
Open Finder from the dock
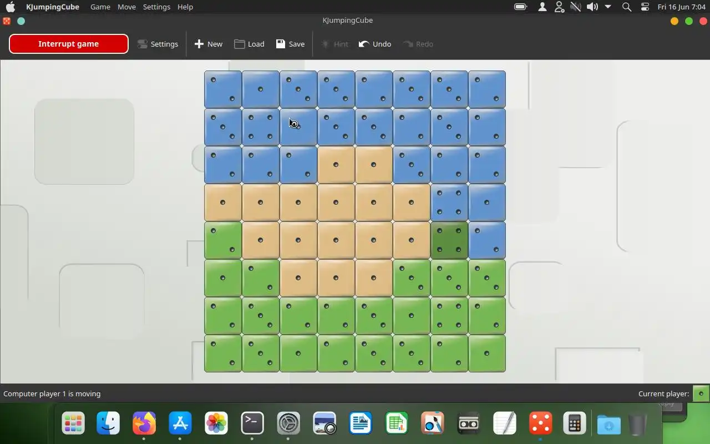click(x=108, y=424)
